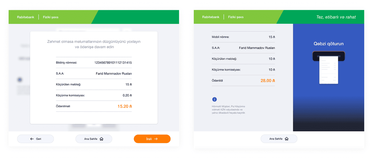The image size is (372, 158).
Task: Click the home icon in the left Ana Səhifə button
Action: [101, 139]
